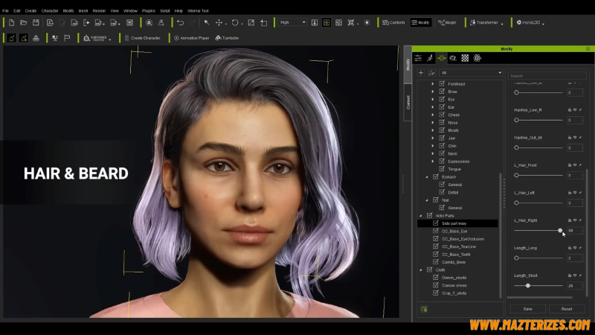This screenshot has width=595, height=335.
Task: Collapse the Eyelash tree node
Action: [x=426, y=177]
